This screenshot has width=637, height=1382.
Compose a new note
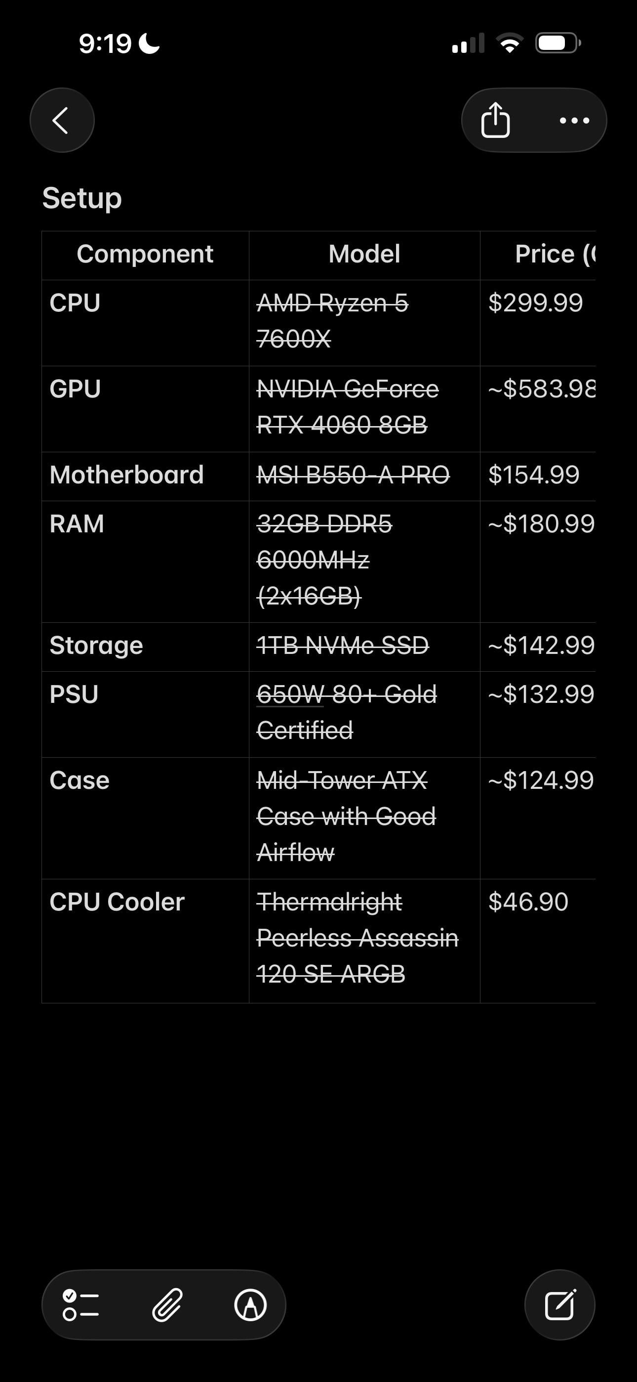coord(560,1305)
